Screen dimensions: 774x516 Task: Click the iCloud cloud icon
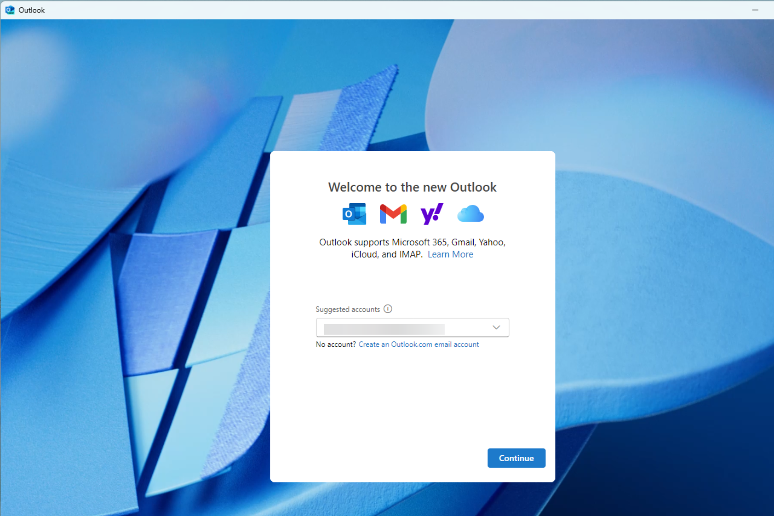[x=470, y=214]
